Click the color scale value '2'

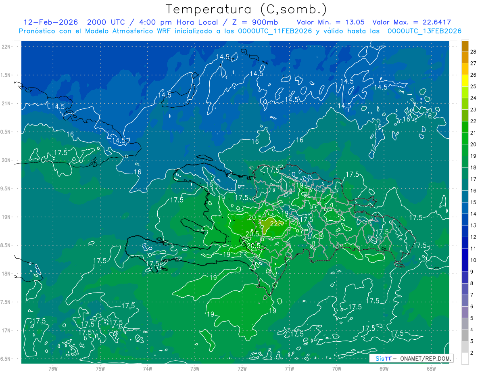coord(472,353)
